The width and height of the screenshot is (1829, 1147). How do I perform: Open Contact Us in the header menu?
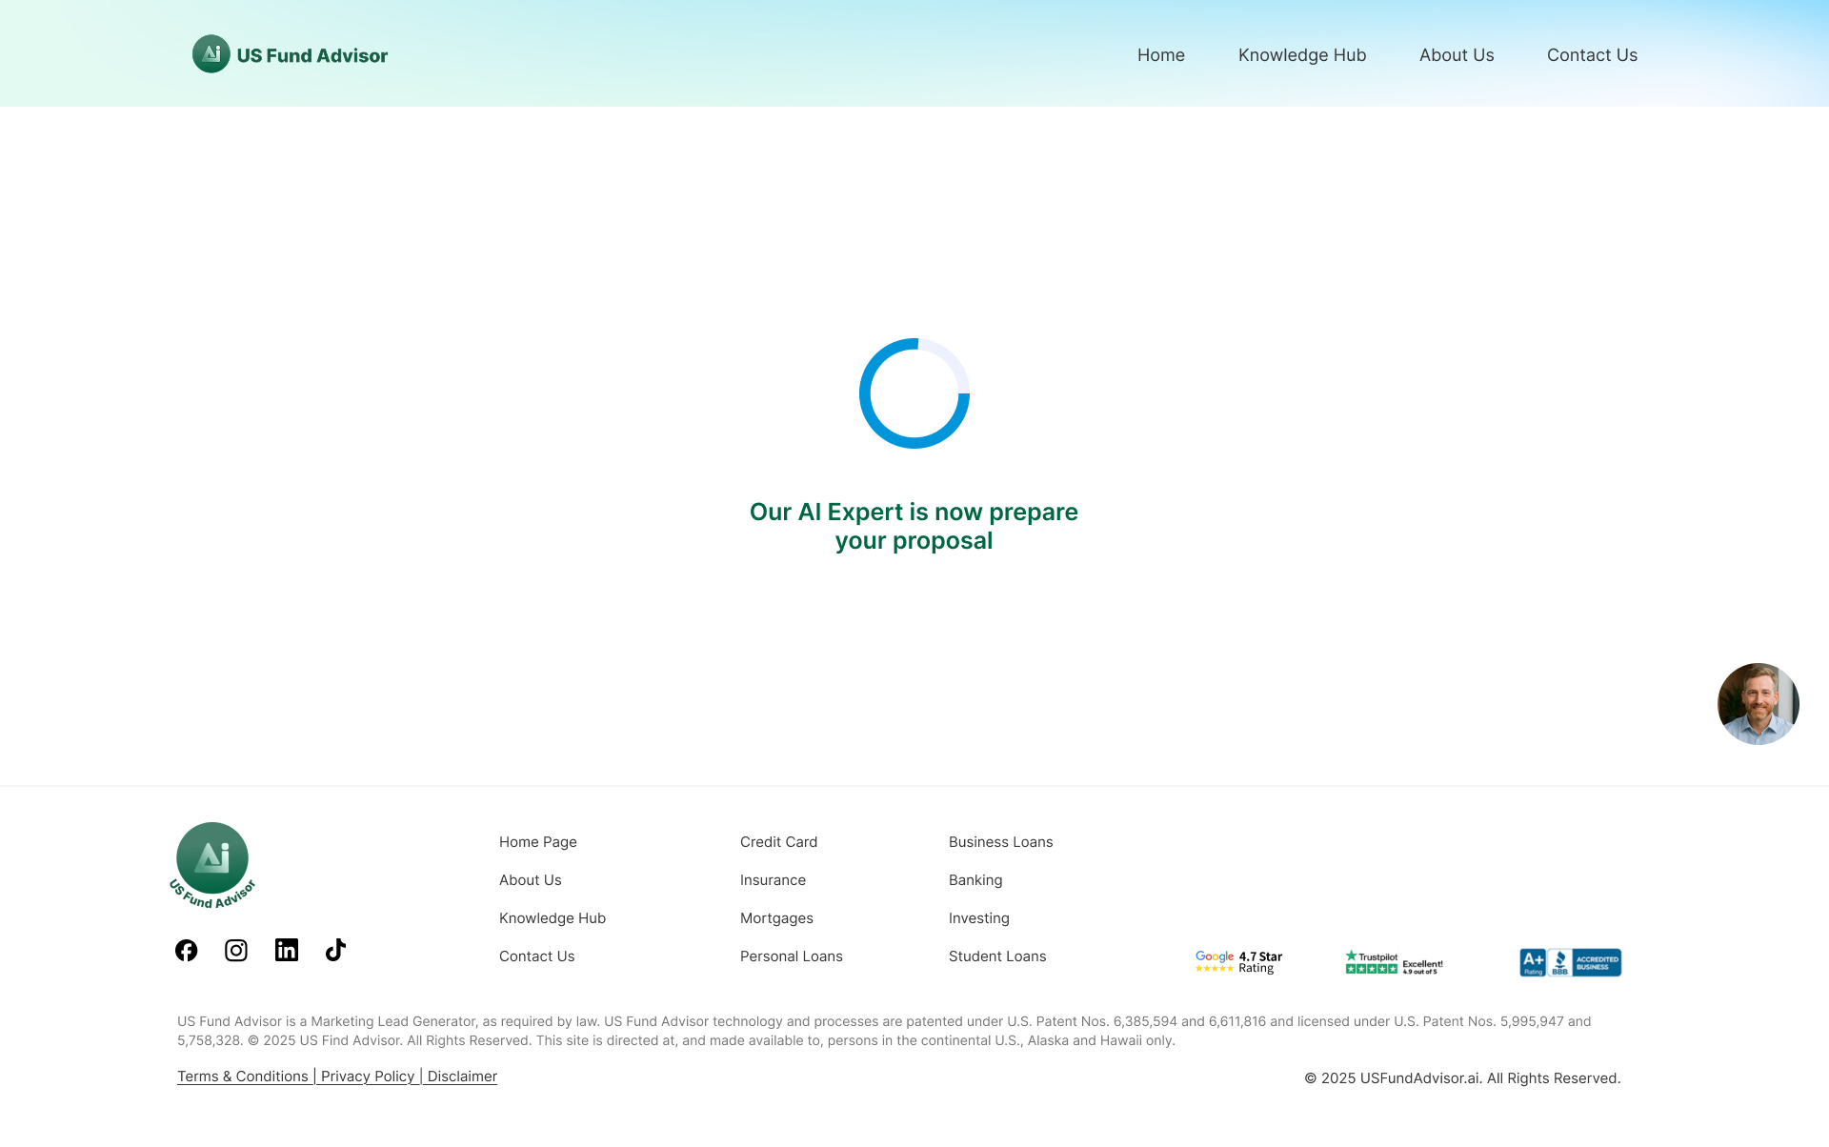[x=1592, y=55]
